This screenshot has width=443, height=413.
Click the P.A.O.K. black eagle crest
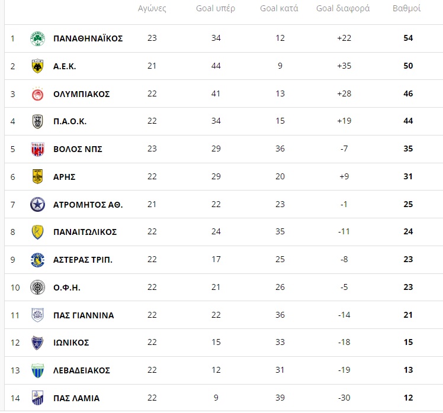coord(37,121)
